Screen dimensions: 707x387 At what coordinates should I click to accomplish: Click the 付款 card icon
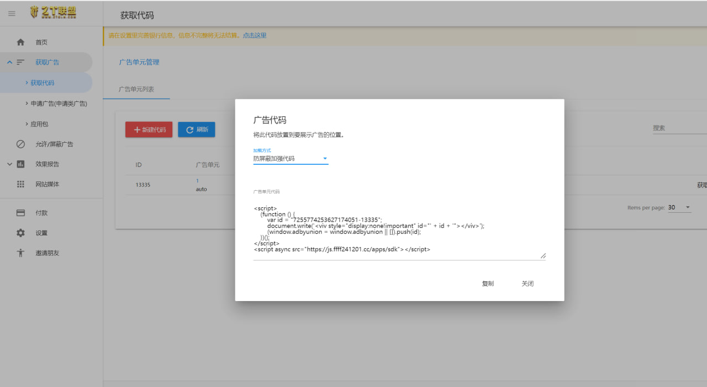[20, 213]
